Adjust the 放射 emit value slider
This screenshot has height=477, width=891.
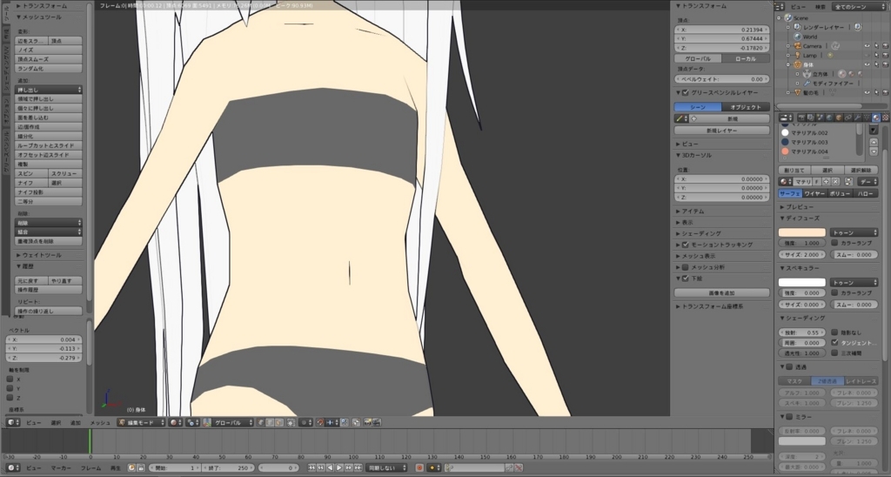[x=801, y=333]
